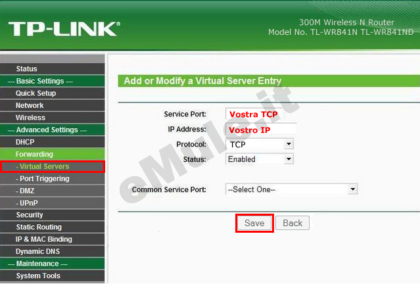
Task: Open IP & MAC Binding page
Action: (x=53, y=239)
